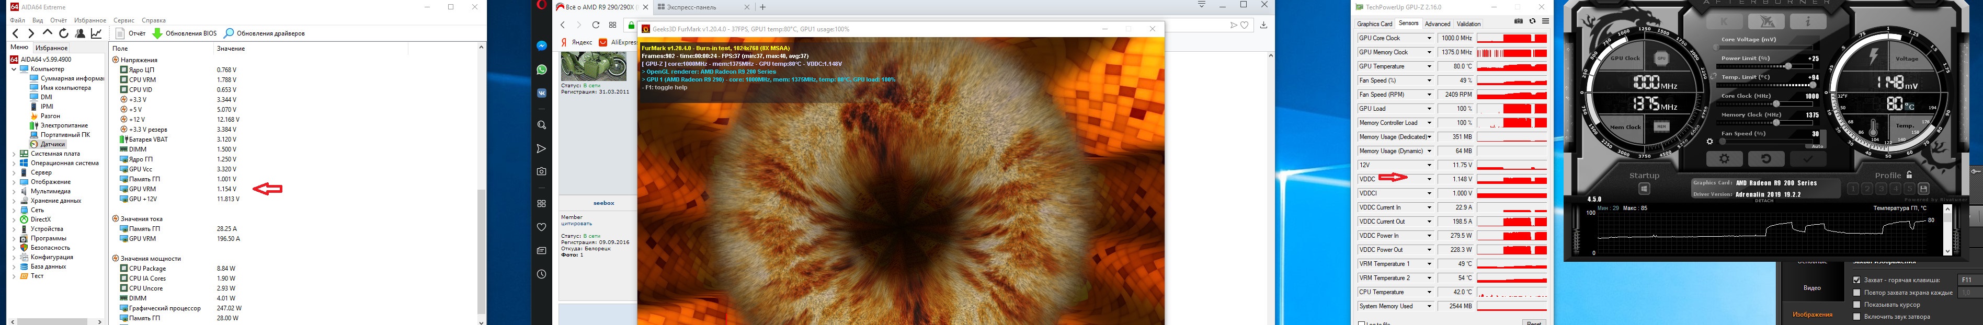Toggle Afterburner Startup Windows button
The width and height of the screenshot is (1983, 325).
coord(1644,188)
